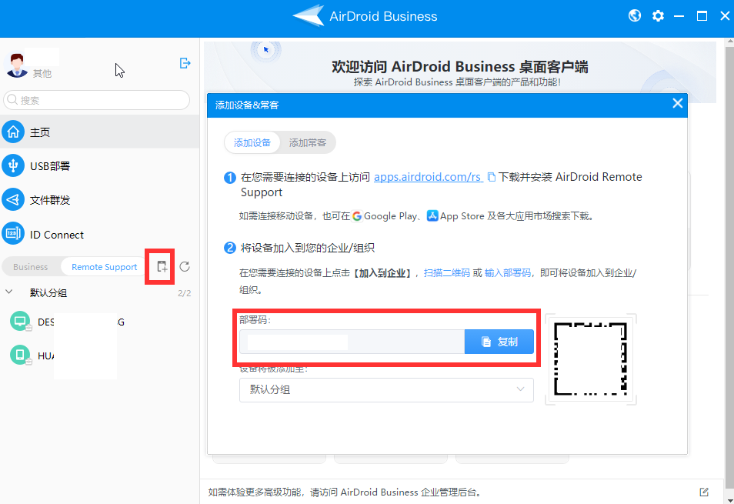The image size is (734, 504).
Task: Collapse the 默认分组 group
Action: coord(9,292)
